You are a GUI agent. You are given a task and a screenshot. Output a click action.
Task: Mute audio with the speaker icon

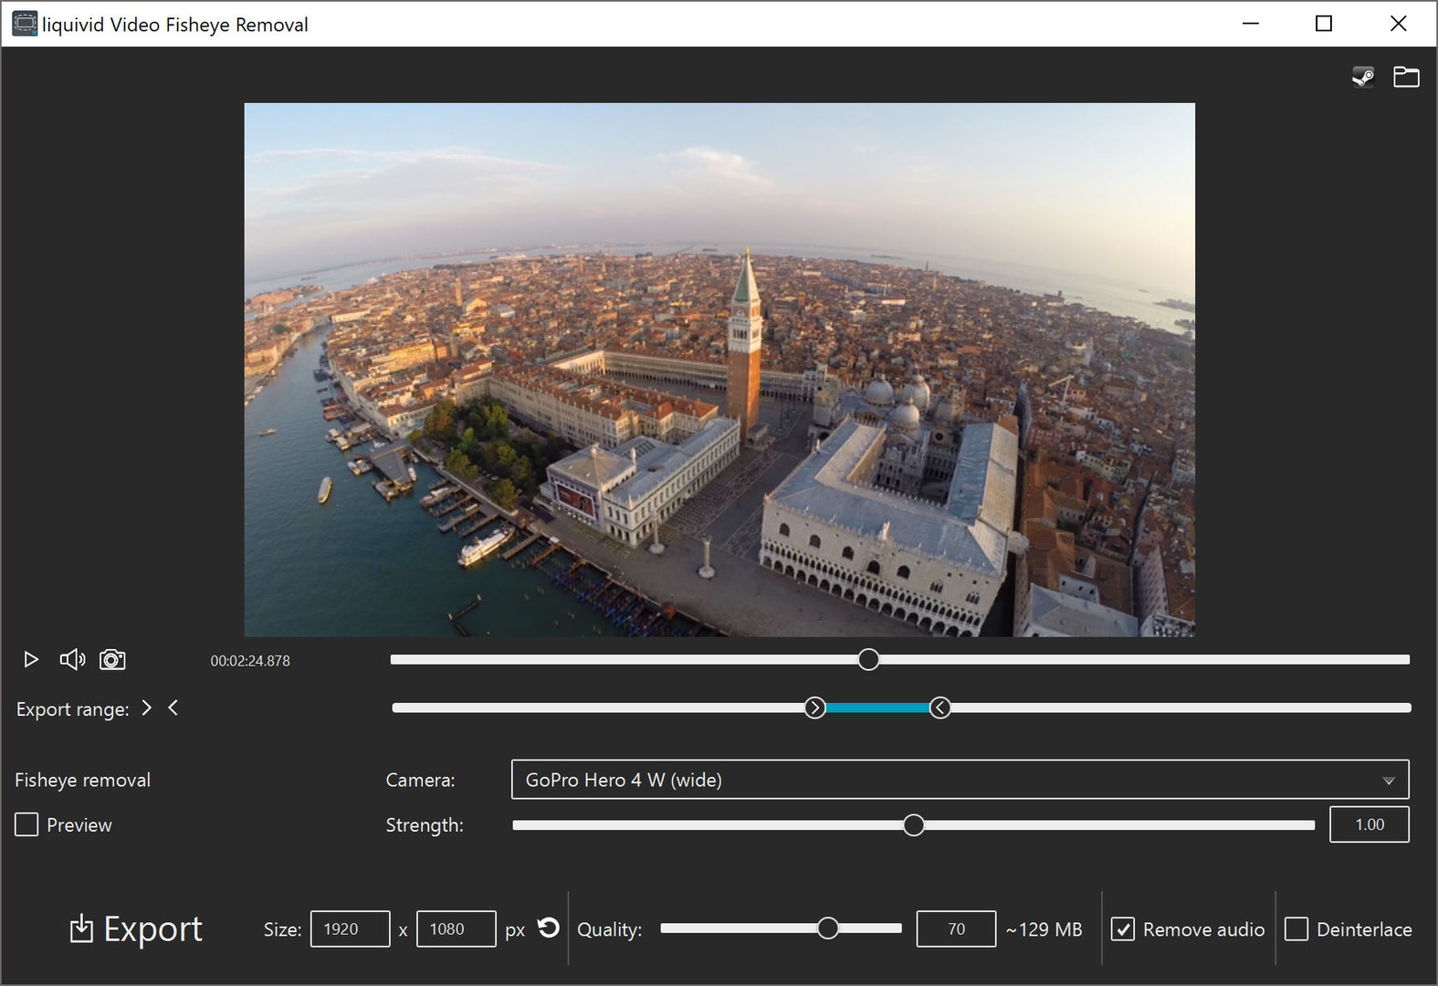point(72,659)
